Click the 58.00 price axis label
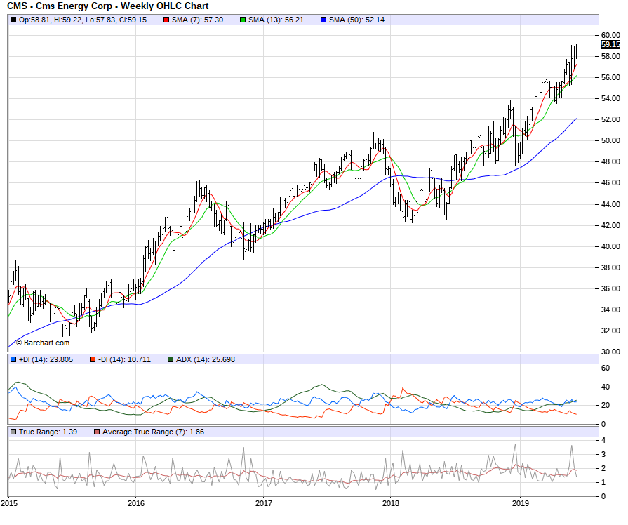Viewport: 628px width, 525px height. tap(610, 56)
